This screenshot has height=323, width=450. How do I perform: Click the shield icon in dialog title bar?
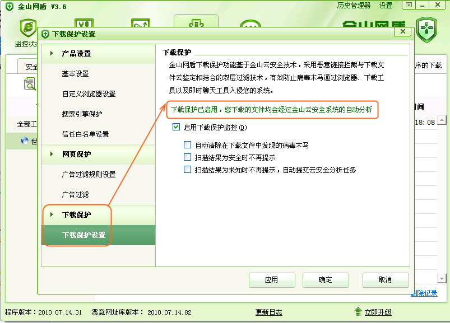click(45, 34)
